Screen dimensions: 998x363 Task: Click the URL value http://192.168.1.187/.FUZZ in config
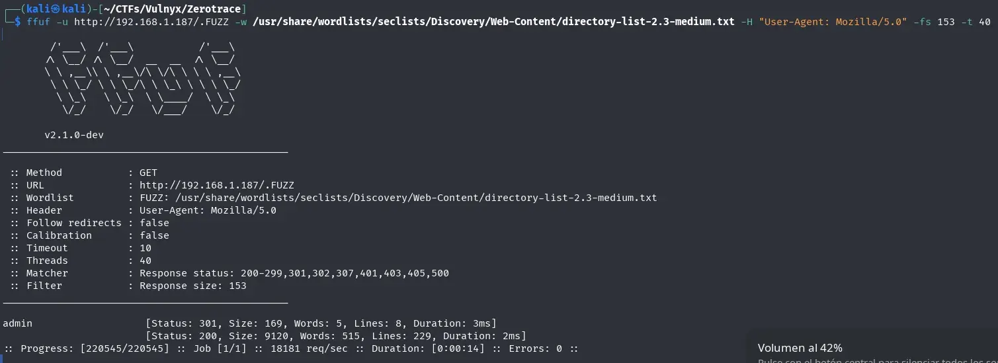(x=217, y=185)
